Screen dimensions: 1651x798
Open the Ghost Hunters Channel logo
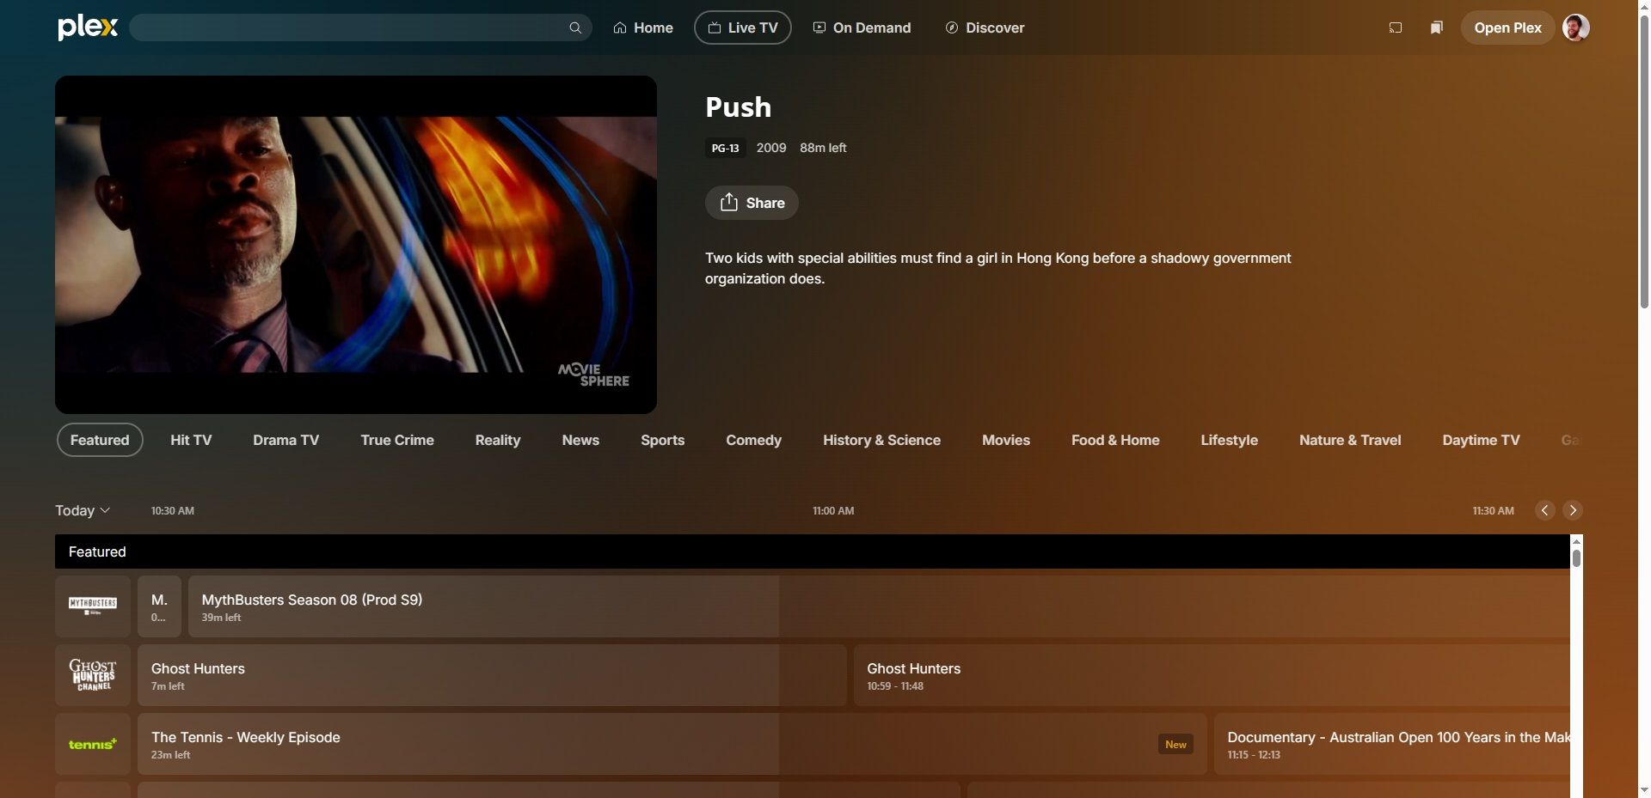[x=93, y=675]
